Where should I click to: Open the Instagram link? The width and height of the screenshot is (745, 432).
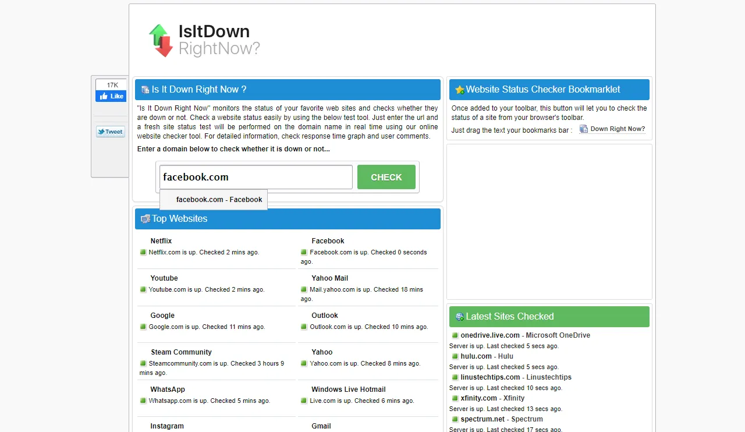pos(167,426)
